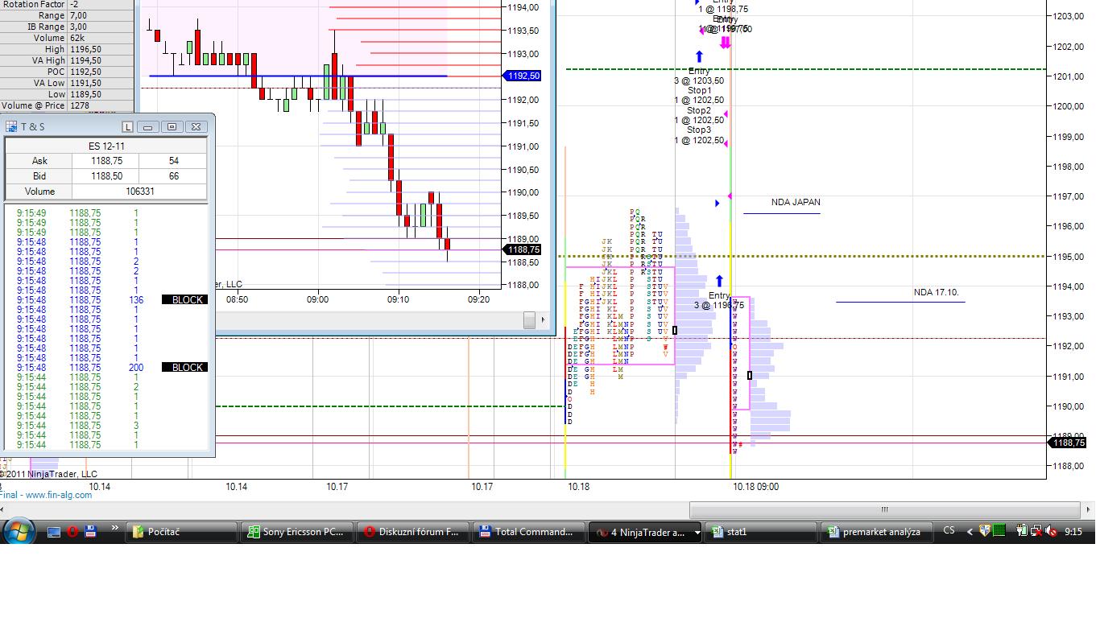Switch to stat1 Excel taskbar window
1100x618 pixels.
760,532
